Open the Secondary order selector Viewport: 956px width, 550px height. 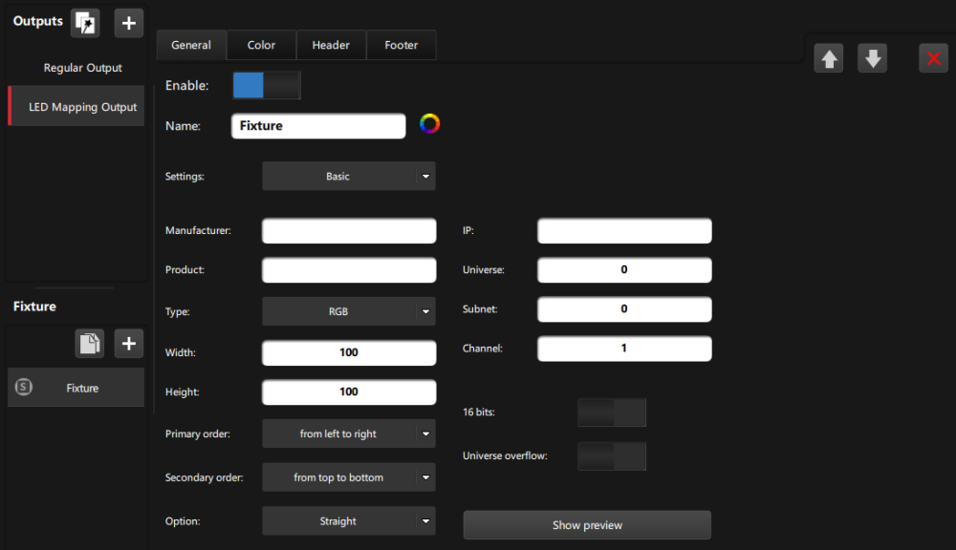tap(348, 476)
